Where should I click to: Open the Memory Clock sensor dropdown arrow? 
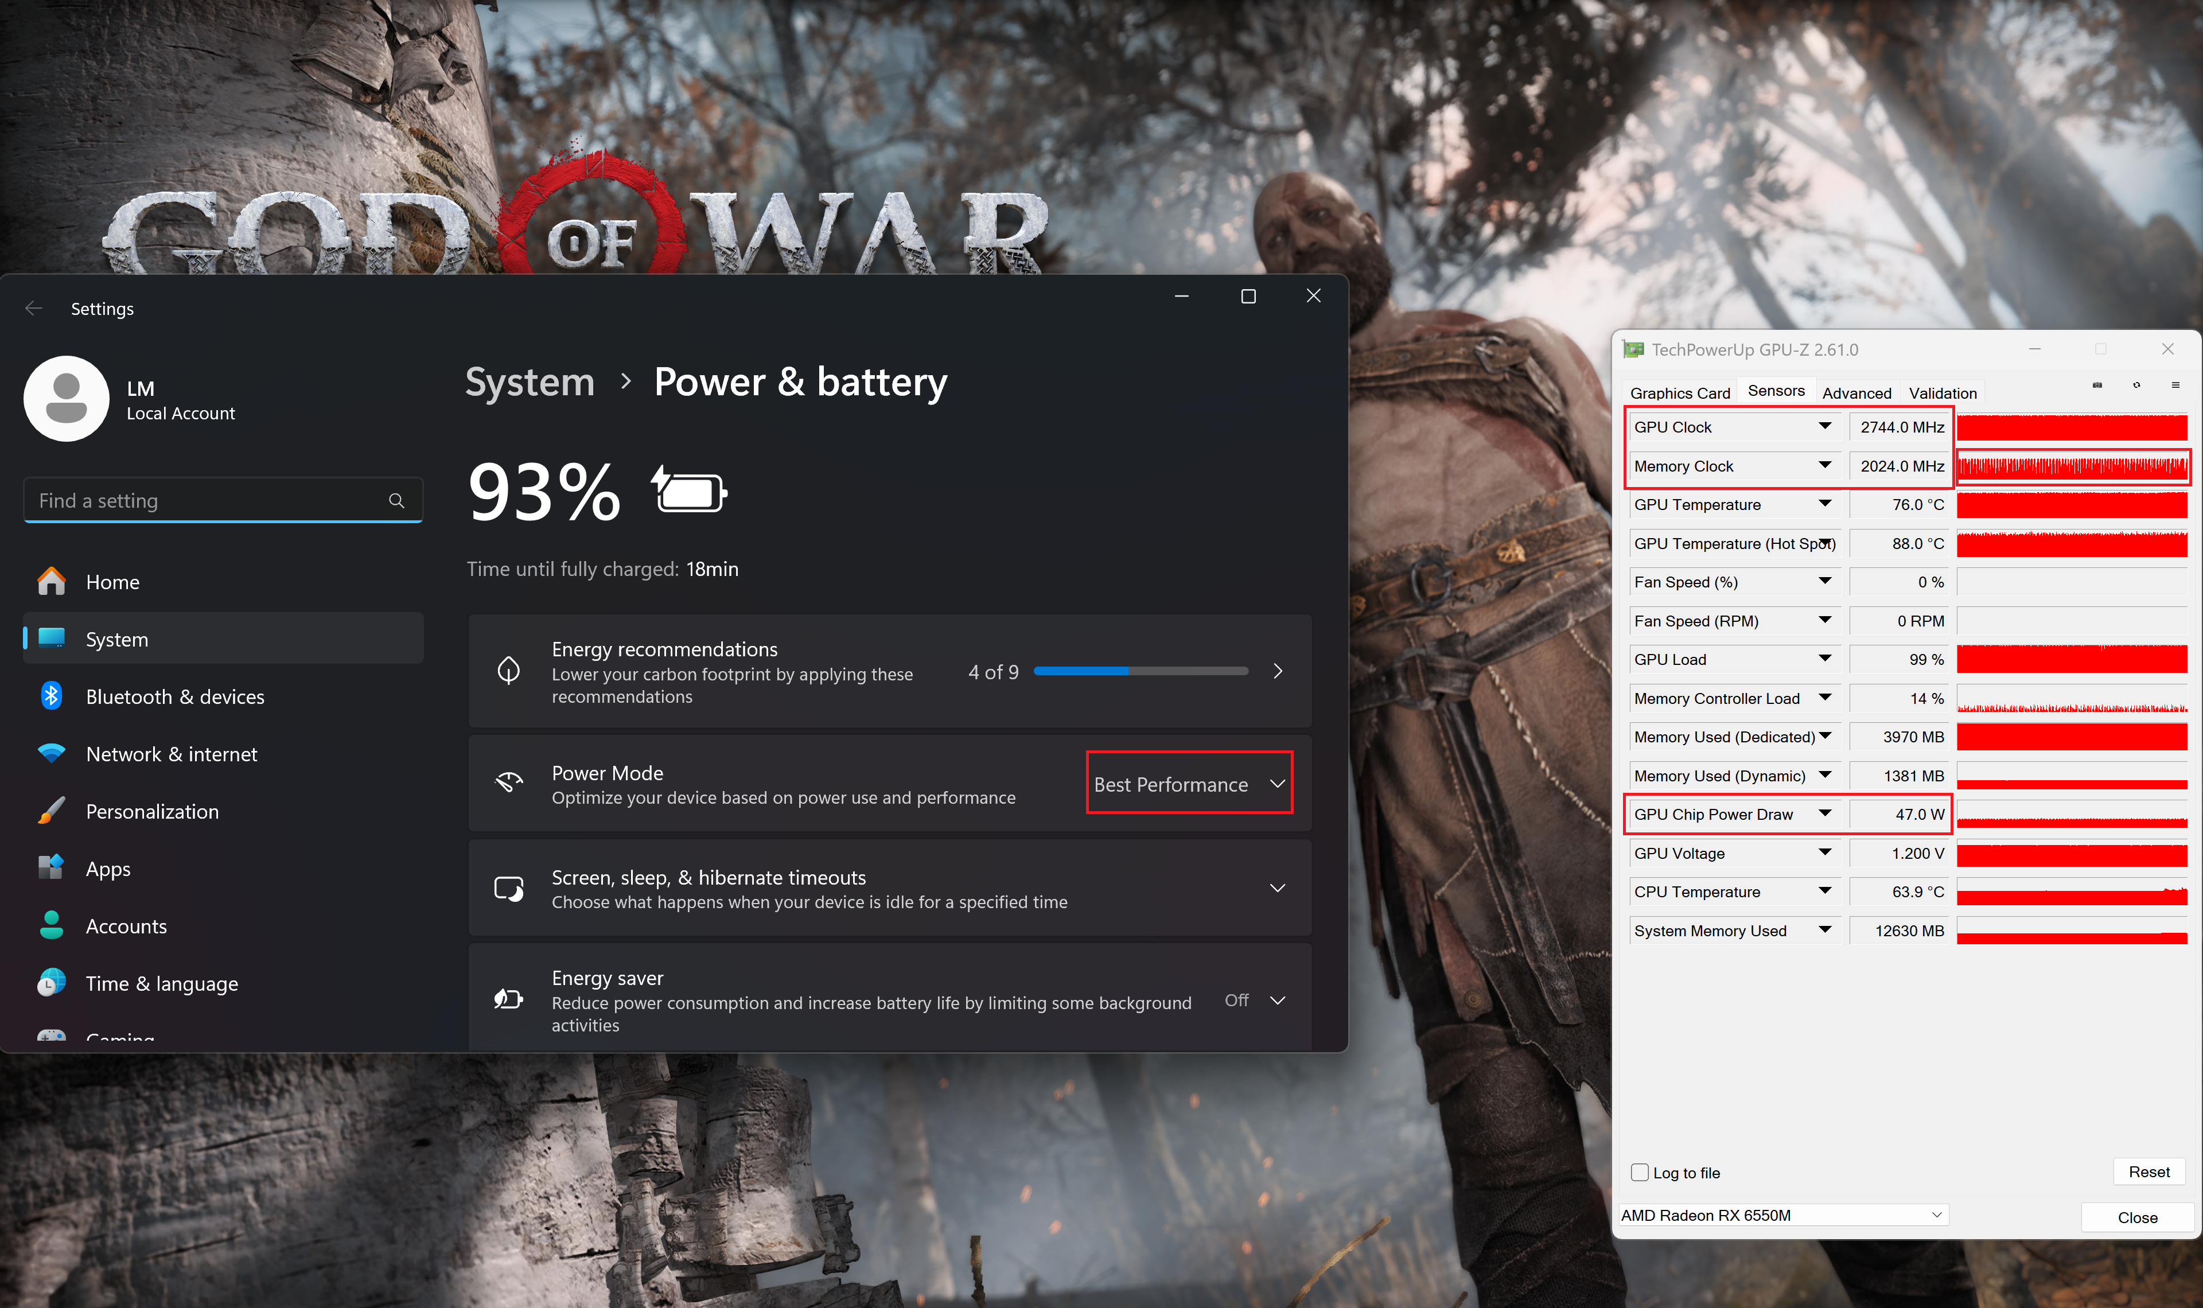tap(1825, 465)
